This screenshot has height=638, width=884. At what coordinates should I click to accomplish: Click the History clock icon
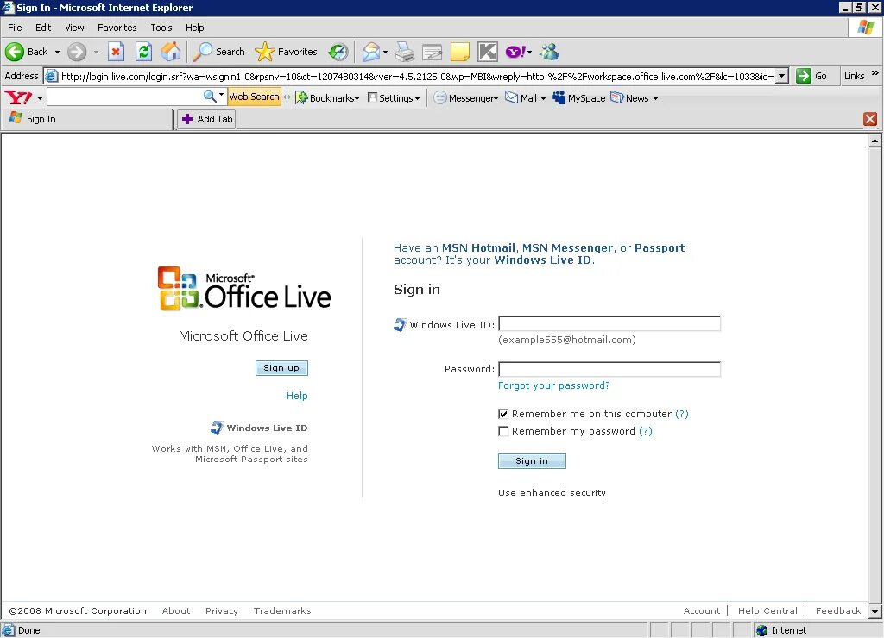click(x=338, y=52)
